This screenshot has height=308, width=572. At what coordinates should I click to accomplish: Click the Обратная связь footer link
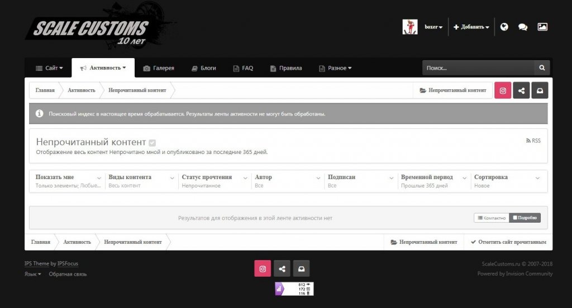pyautogui.click(x=68, y=274)
